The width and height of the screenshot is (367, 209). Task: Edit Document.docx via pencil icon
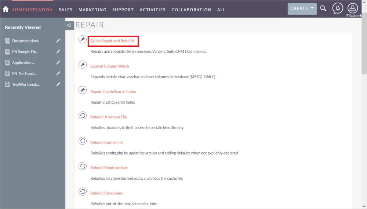click(58, 41)
